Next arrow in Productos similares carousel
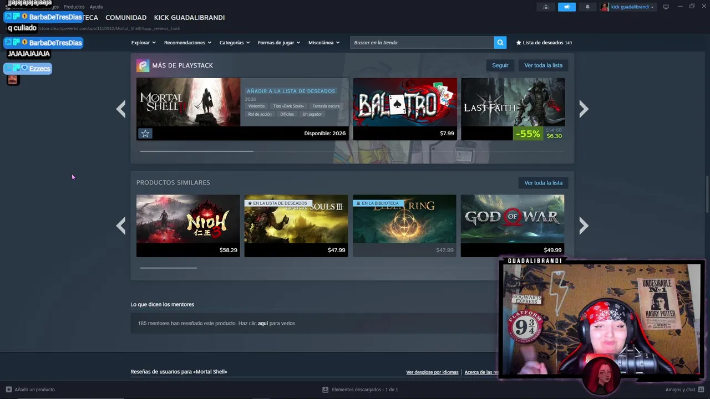 point(584,226)
